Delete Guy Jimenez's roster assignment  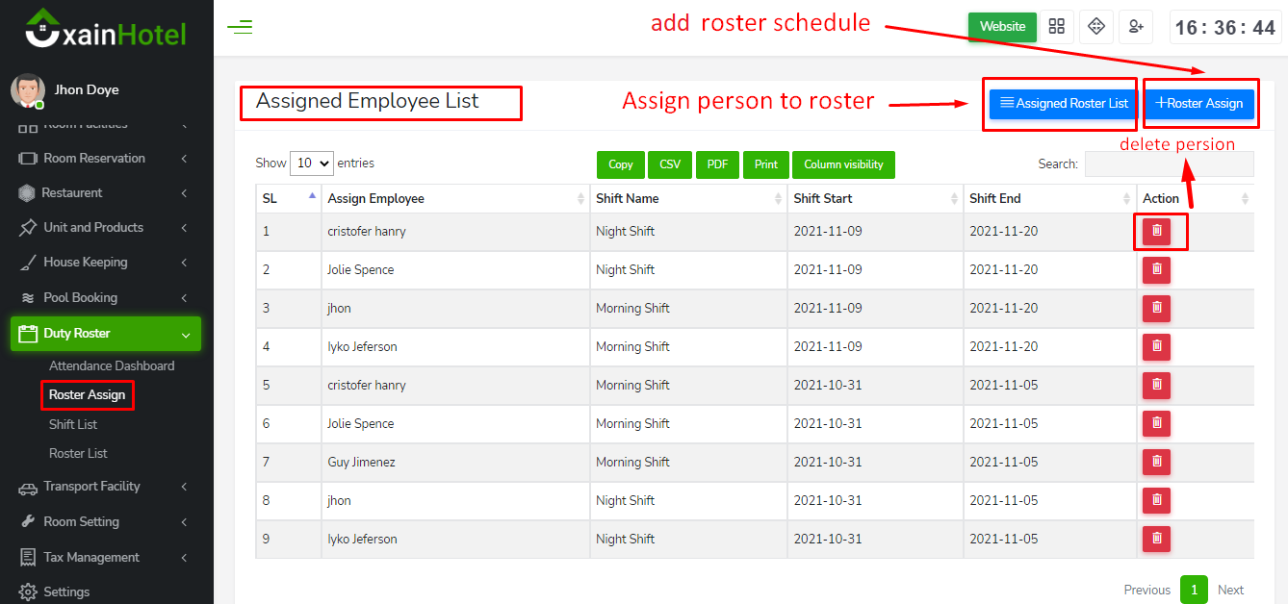pos(1156,462)
